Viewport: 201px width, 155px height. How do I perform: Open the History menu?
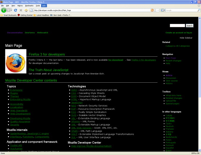point(20,6)
